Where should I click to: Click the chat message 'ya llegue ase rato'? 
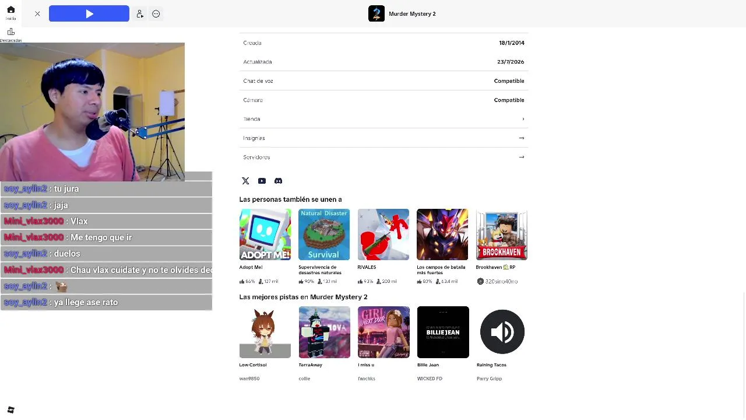(x=86, y=302)
